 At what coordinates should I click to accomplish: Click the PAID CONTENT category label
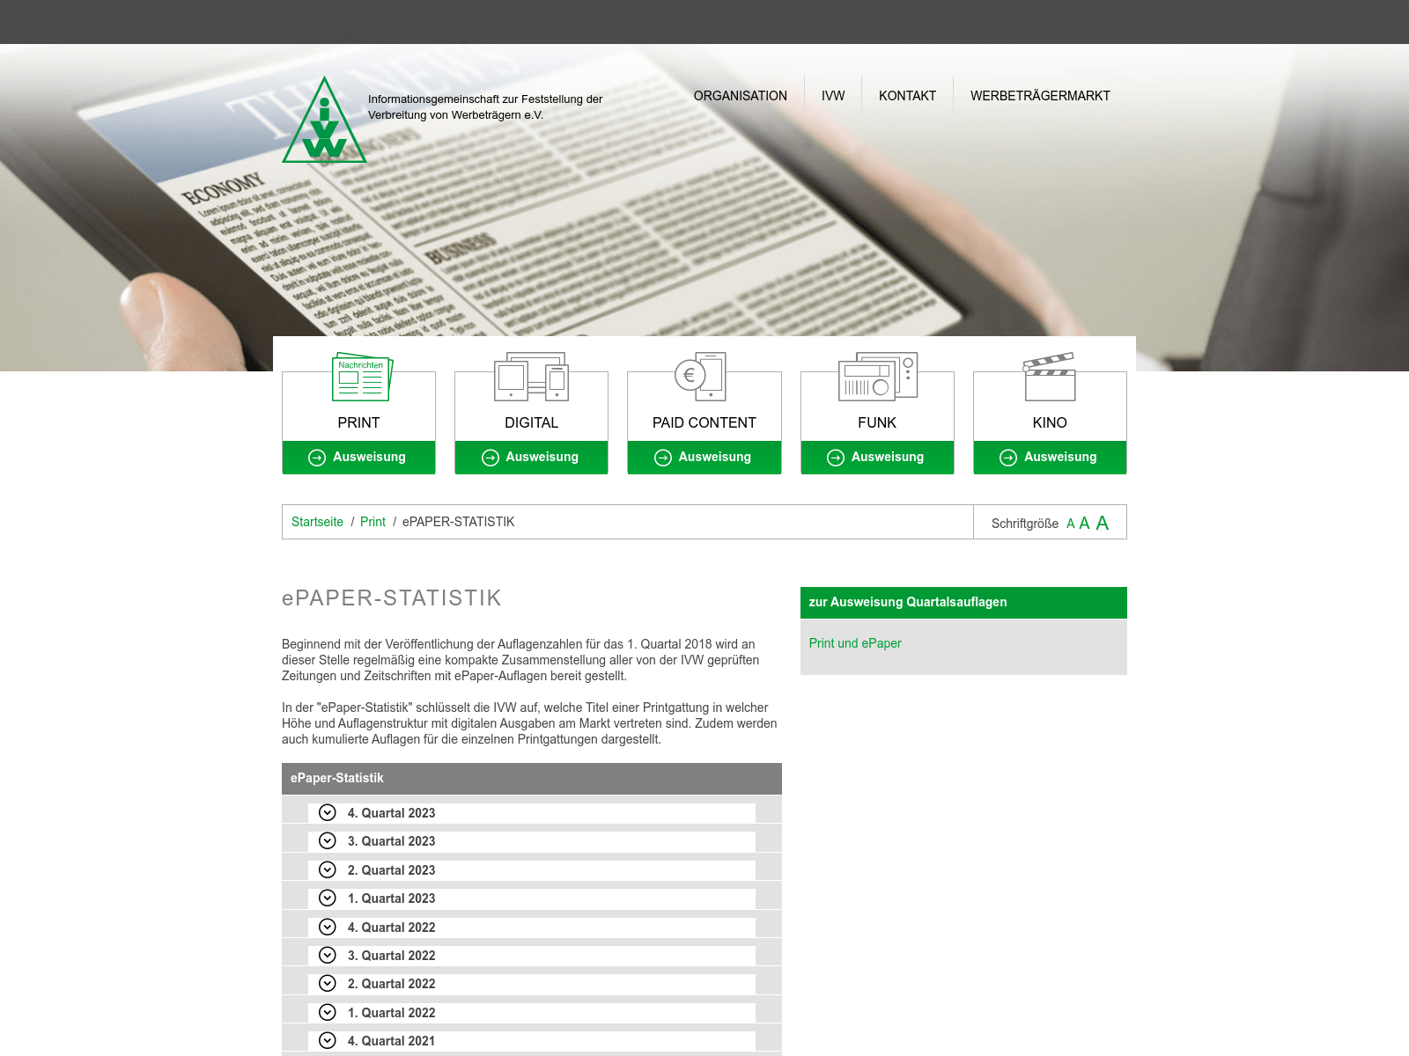point(704,422)
